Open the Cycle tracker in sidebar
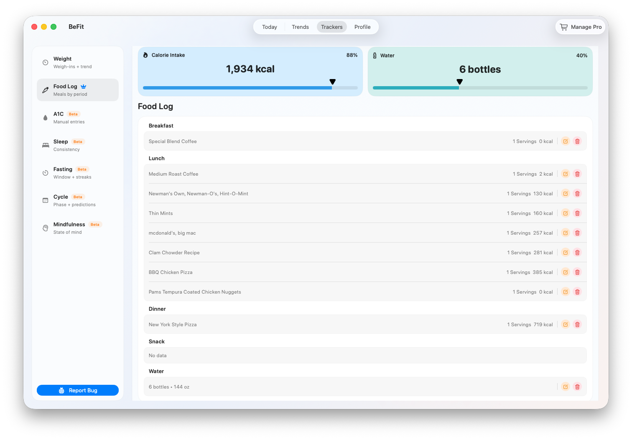The image size is (632, 440). pos(78,200)
